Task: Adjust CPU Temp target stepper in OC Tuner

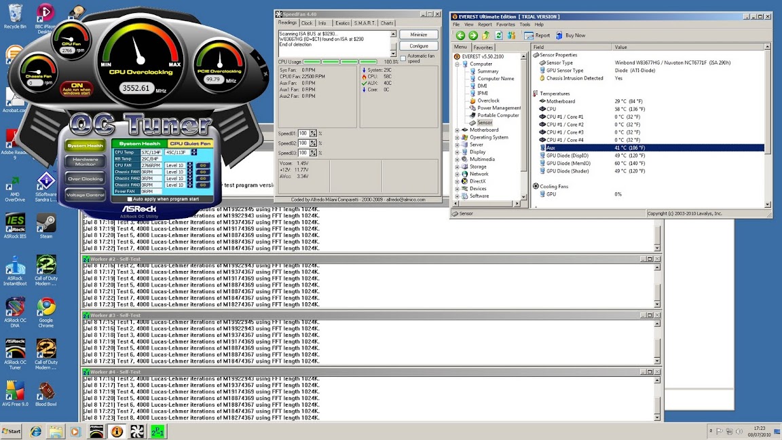Action: point(194,152)
